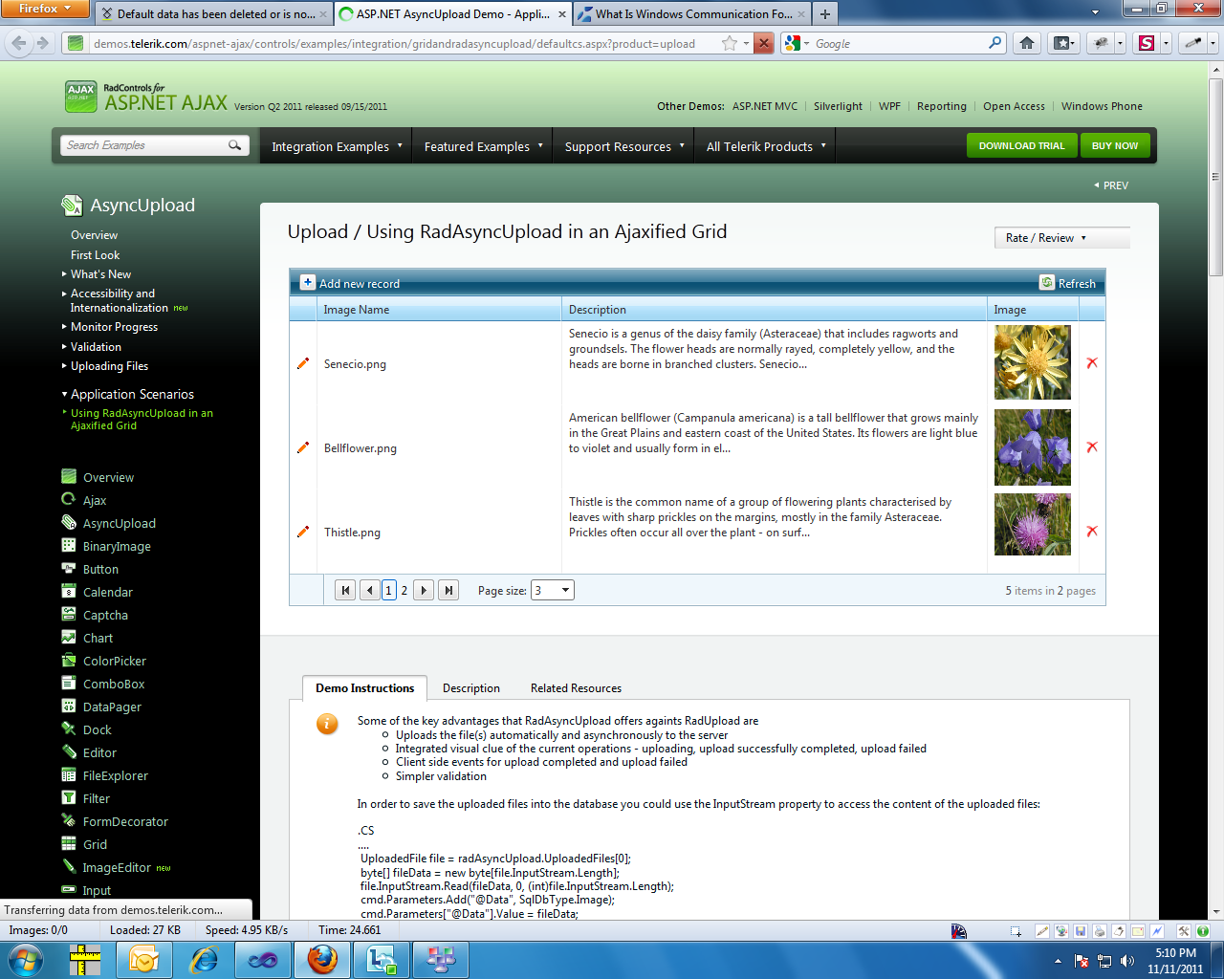
Task: Open the Calendar control demo
Action: click(107, 592)
